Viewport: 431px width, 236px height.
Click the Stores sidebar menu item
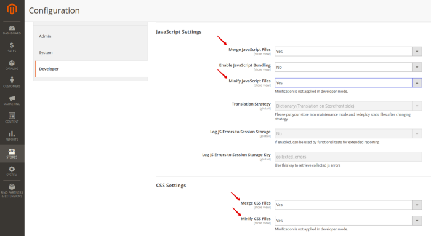pos(12,154)
